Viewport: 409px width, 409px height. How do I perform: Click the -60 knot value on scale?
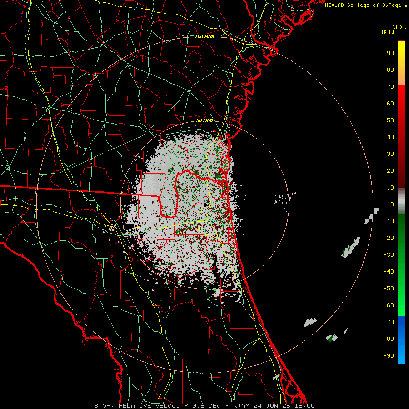click(389, 305)
